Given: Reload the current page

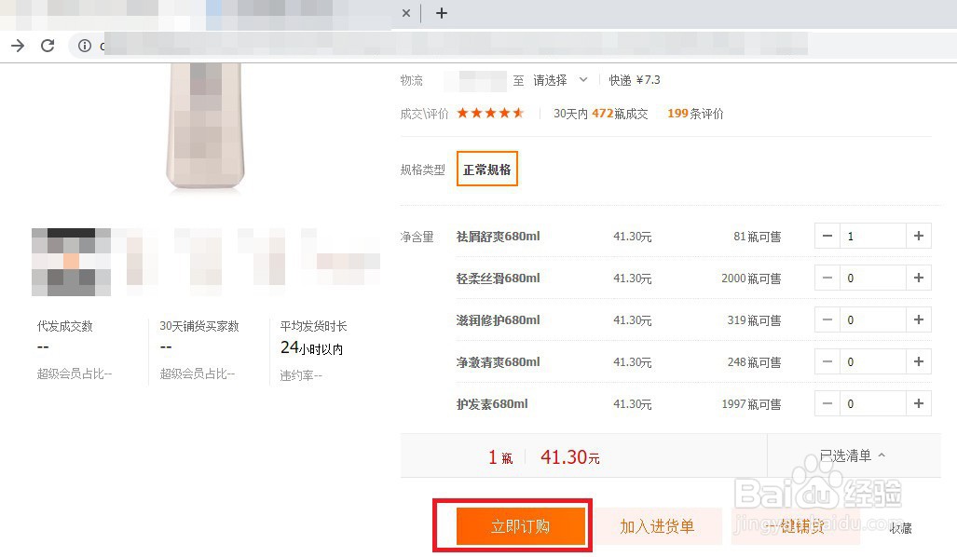Looking at the screenshot, I should click(x=48, y=45).
